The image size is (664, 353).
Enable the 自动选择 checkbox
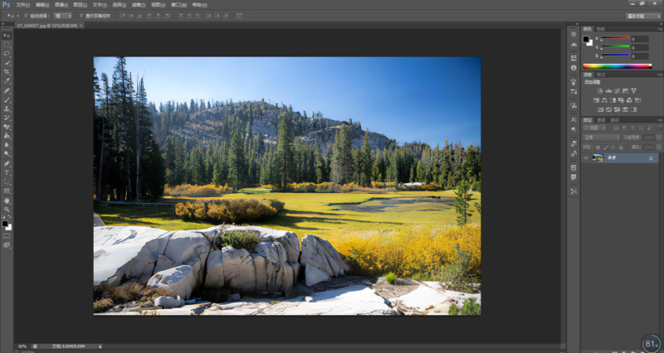pyautogui.click(x=26, y=16)
